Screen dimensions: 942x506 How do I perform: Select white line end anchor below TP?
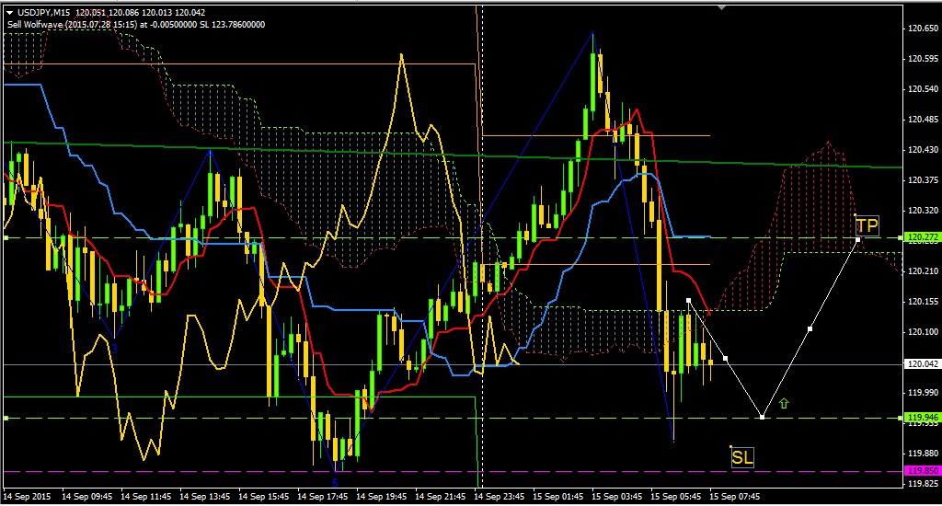coord(857,240)
